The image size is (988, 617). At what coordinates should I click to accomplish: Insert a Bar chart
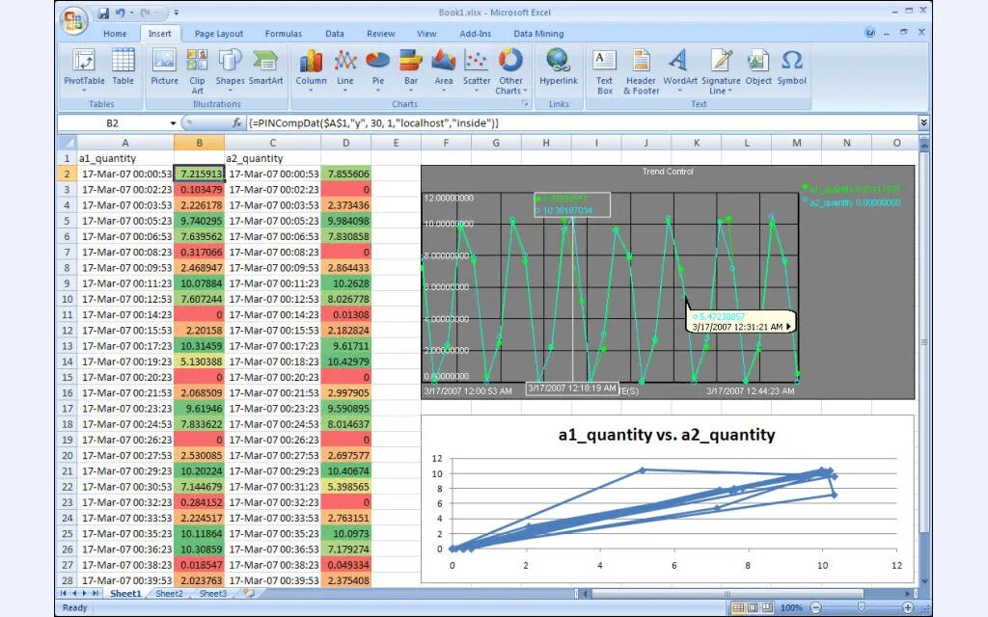[411, 70]
